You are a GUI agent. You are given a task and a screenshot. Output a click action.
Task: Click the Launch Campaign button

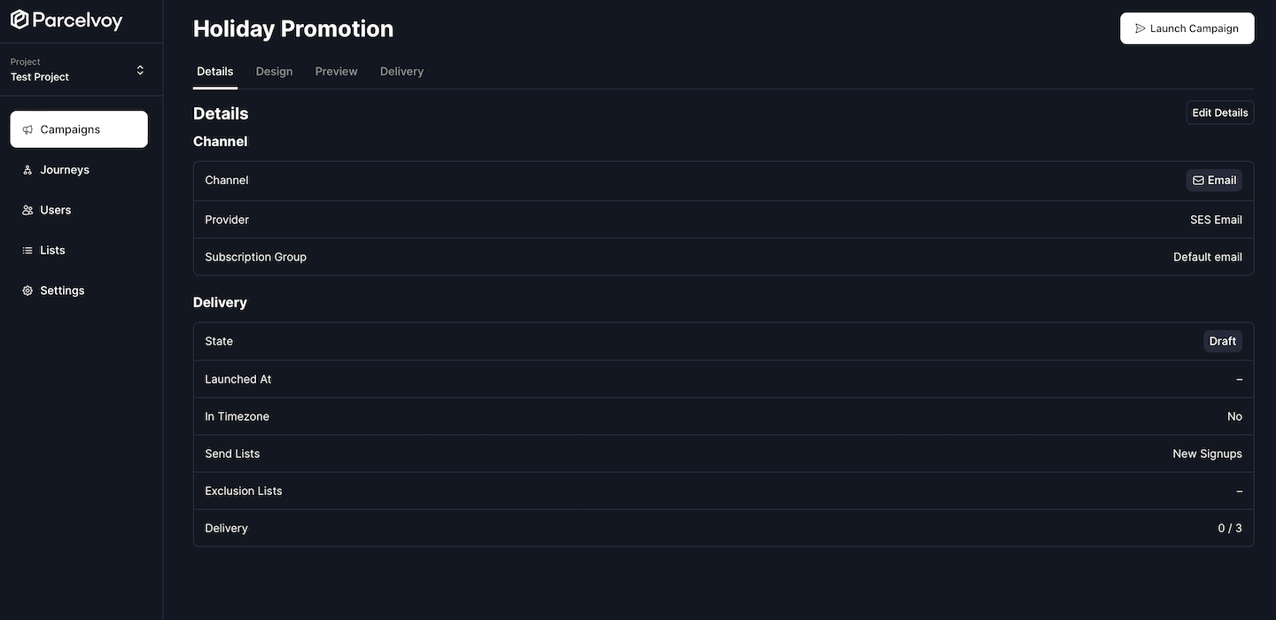(x=1187, y=28)
